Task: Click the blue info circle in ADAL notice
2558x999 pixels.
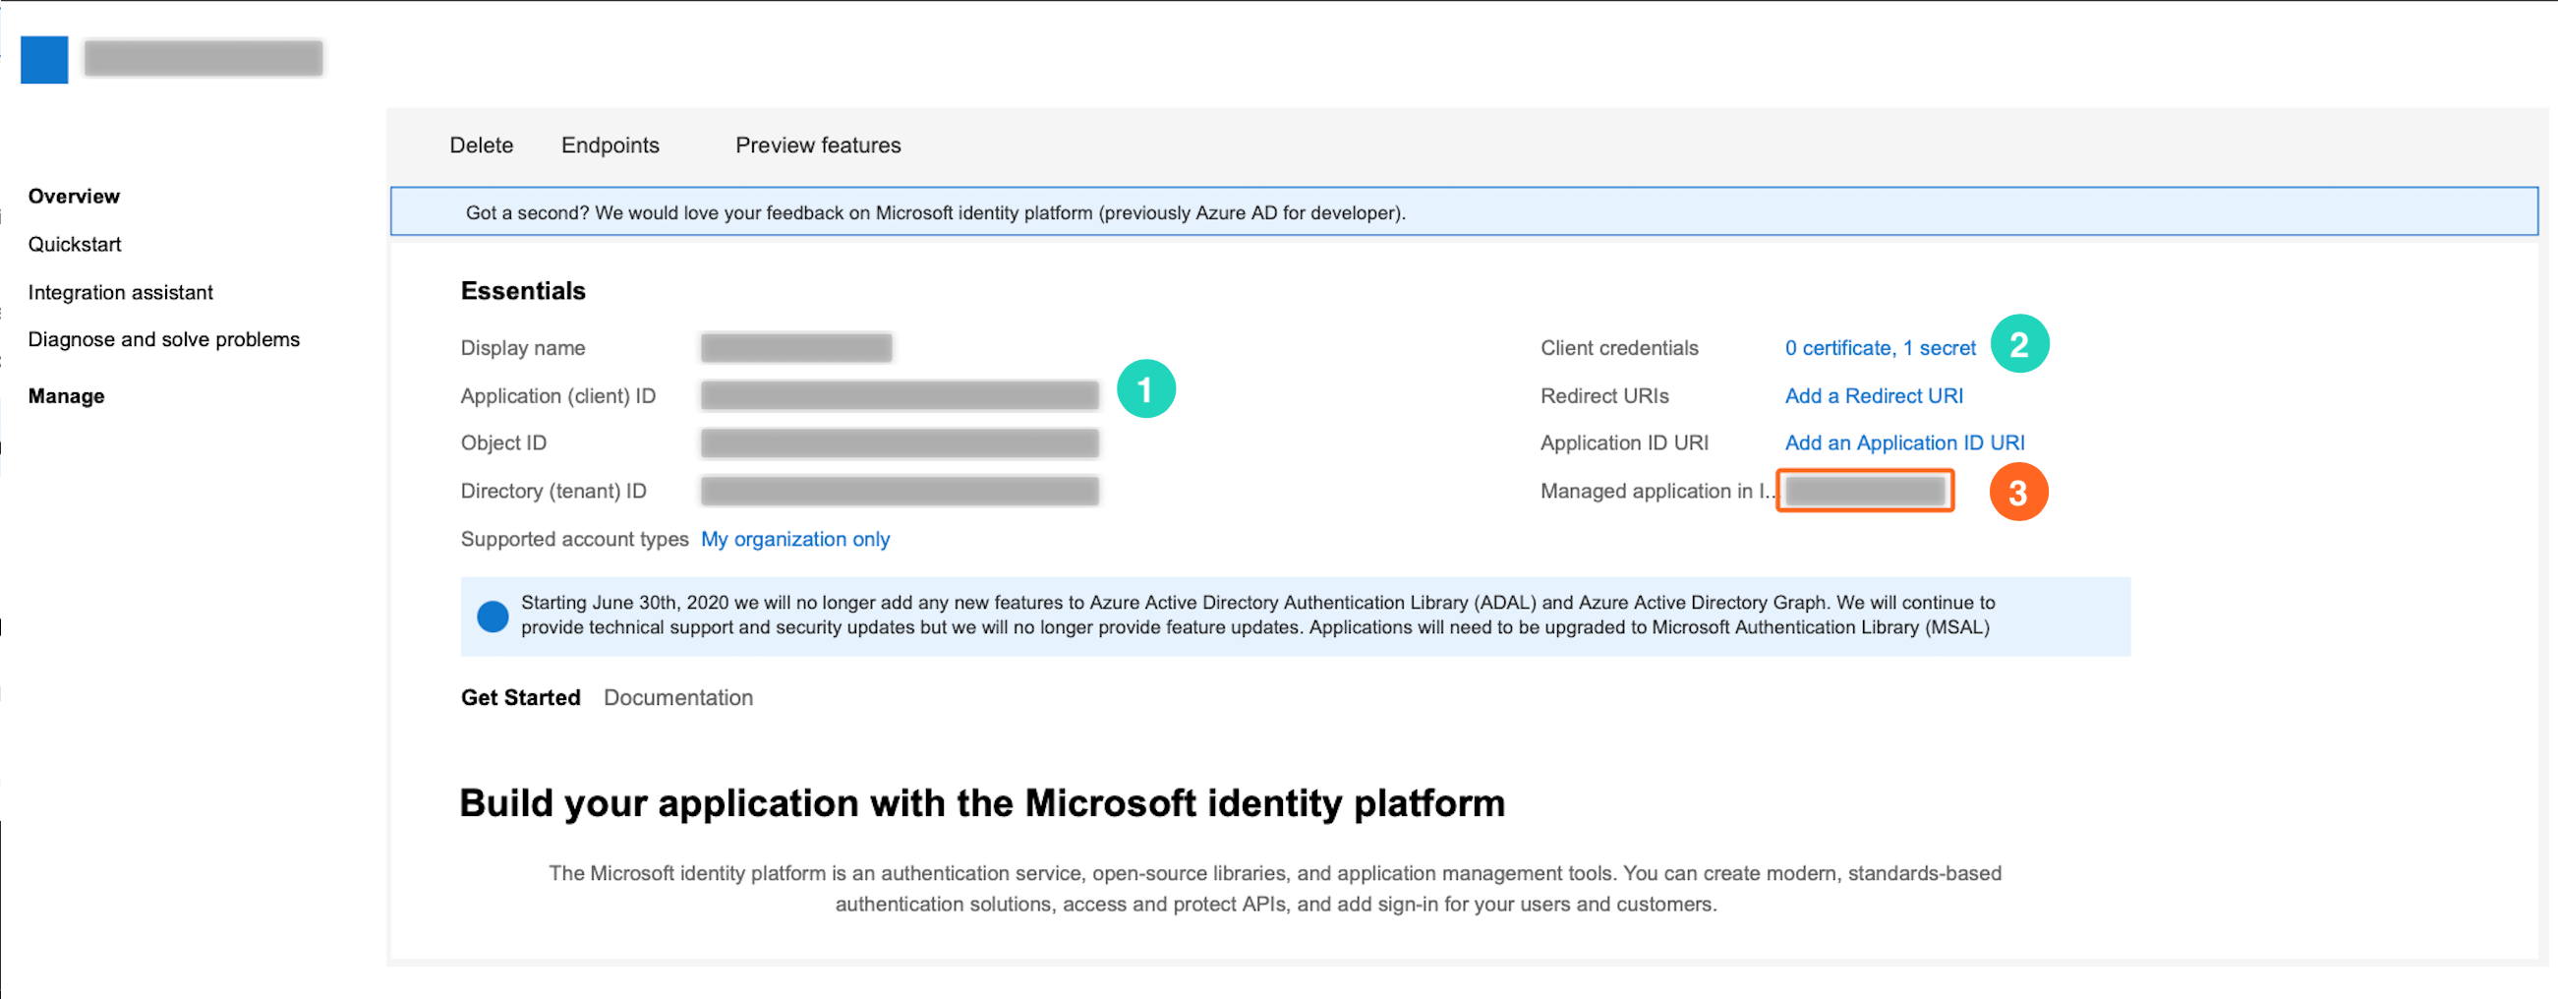Action: click(493, 616)
